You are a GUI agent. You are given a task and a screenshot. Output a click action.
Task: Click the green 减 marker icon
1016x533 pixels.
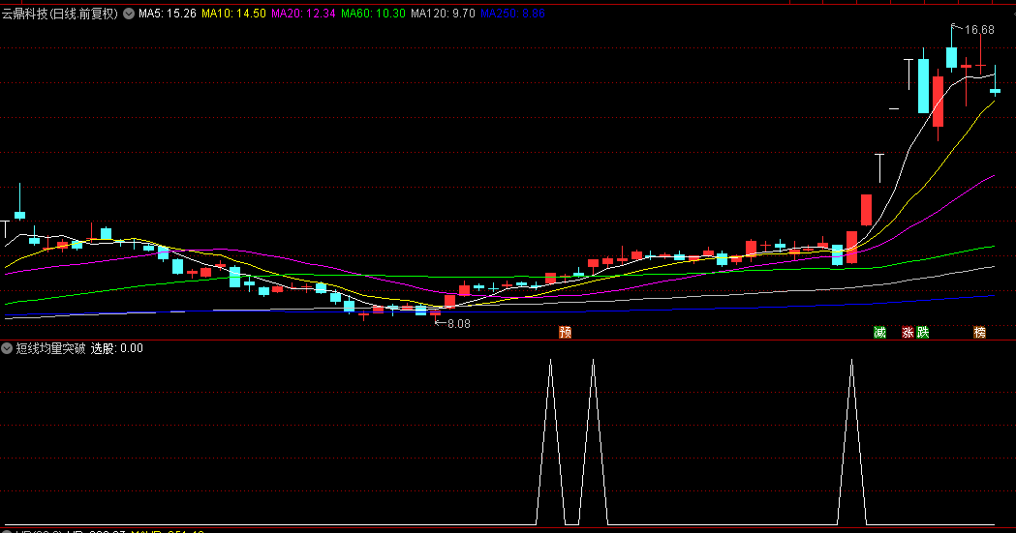coord(879,333)
